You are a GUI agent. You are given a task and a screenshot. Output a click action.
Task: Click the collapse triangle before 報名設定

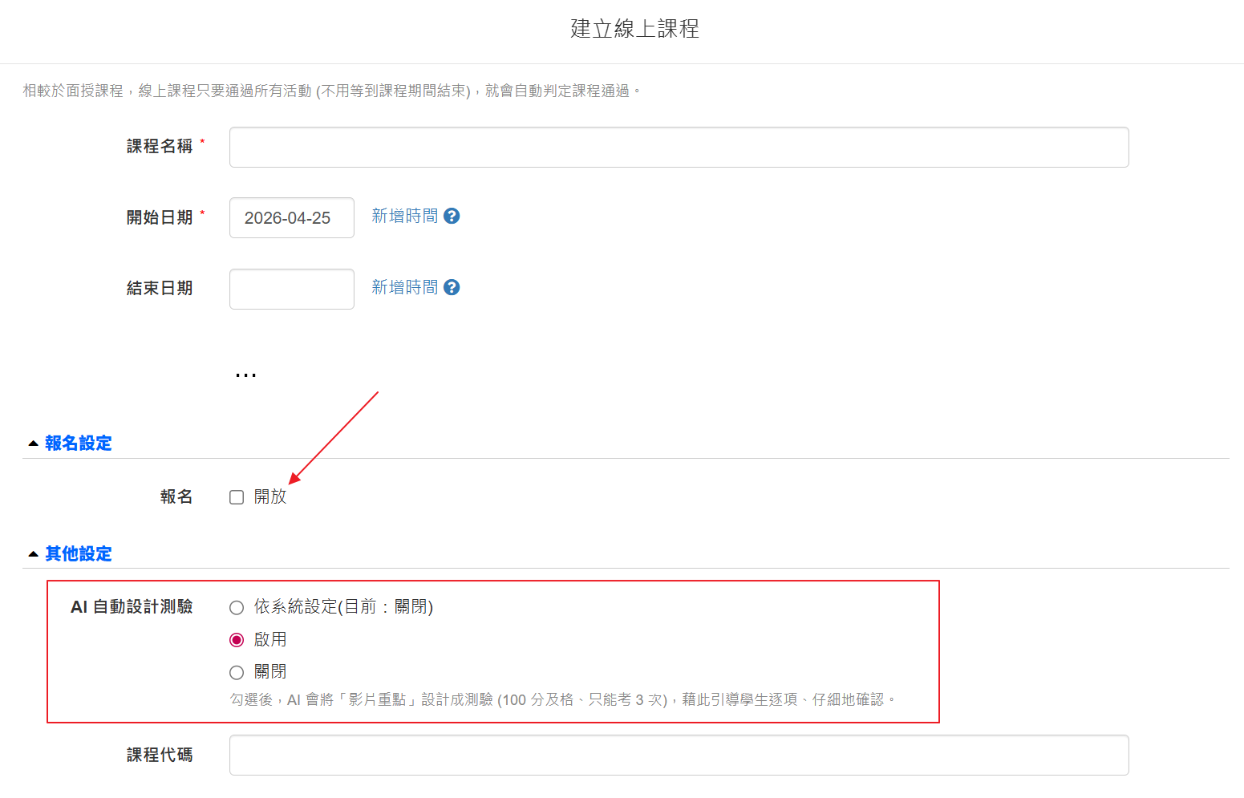click(33, 444)
